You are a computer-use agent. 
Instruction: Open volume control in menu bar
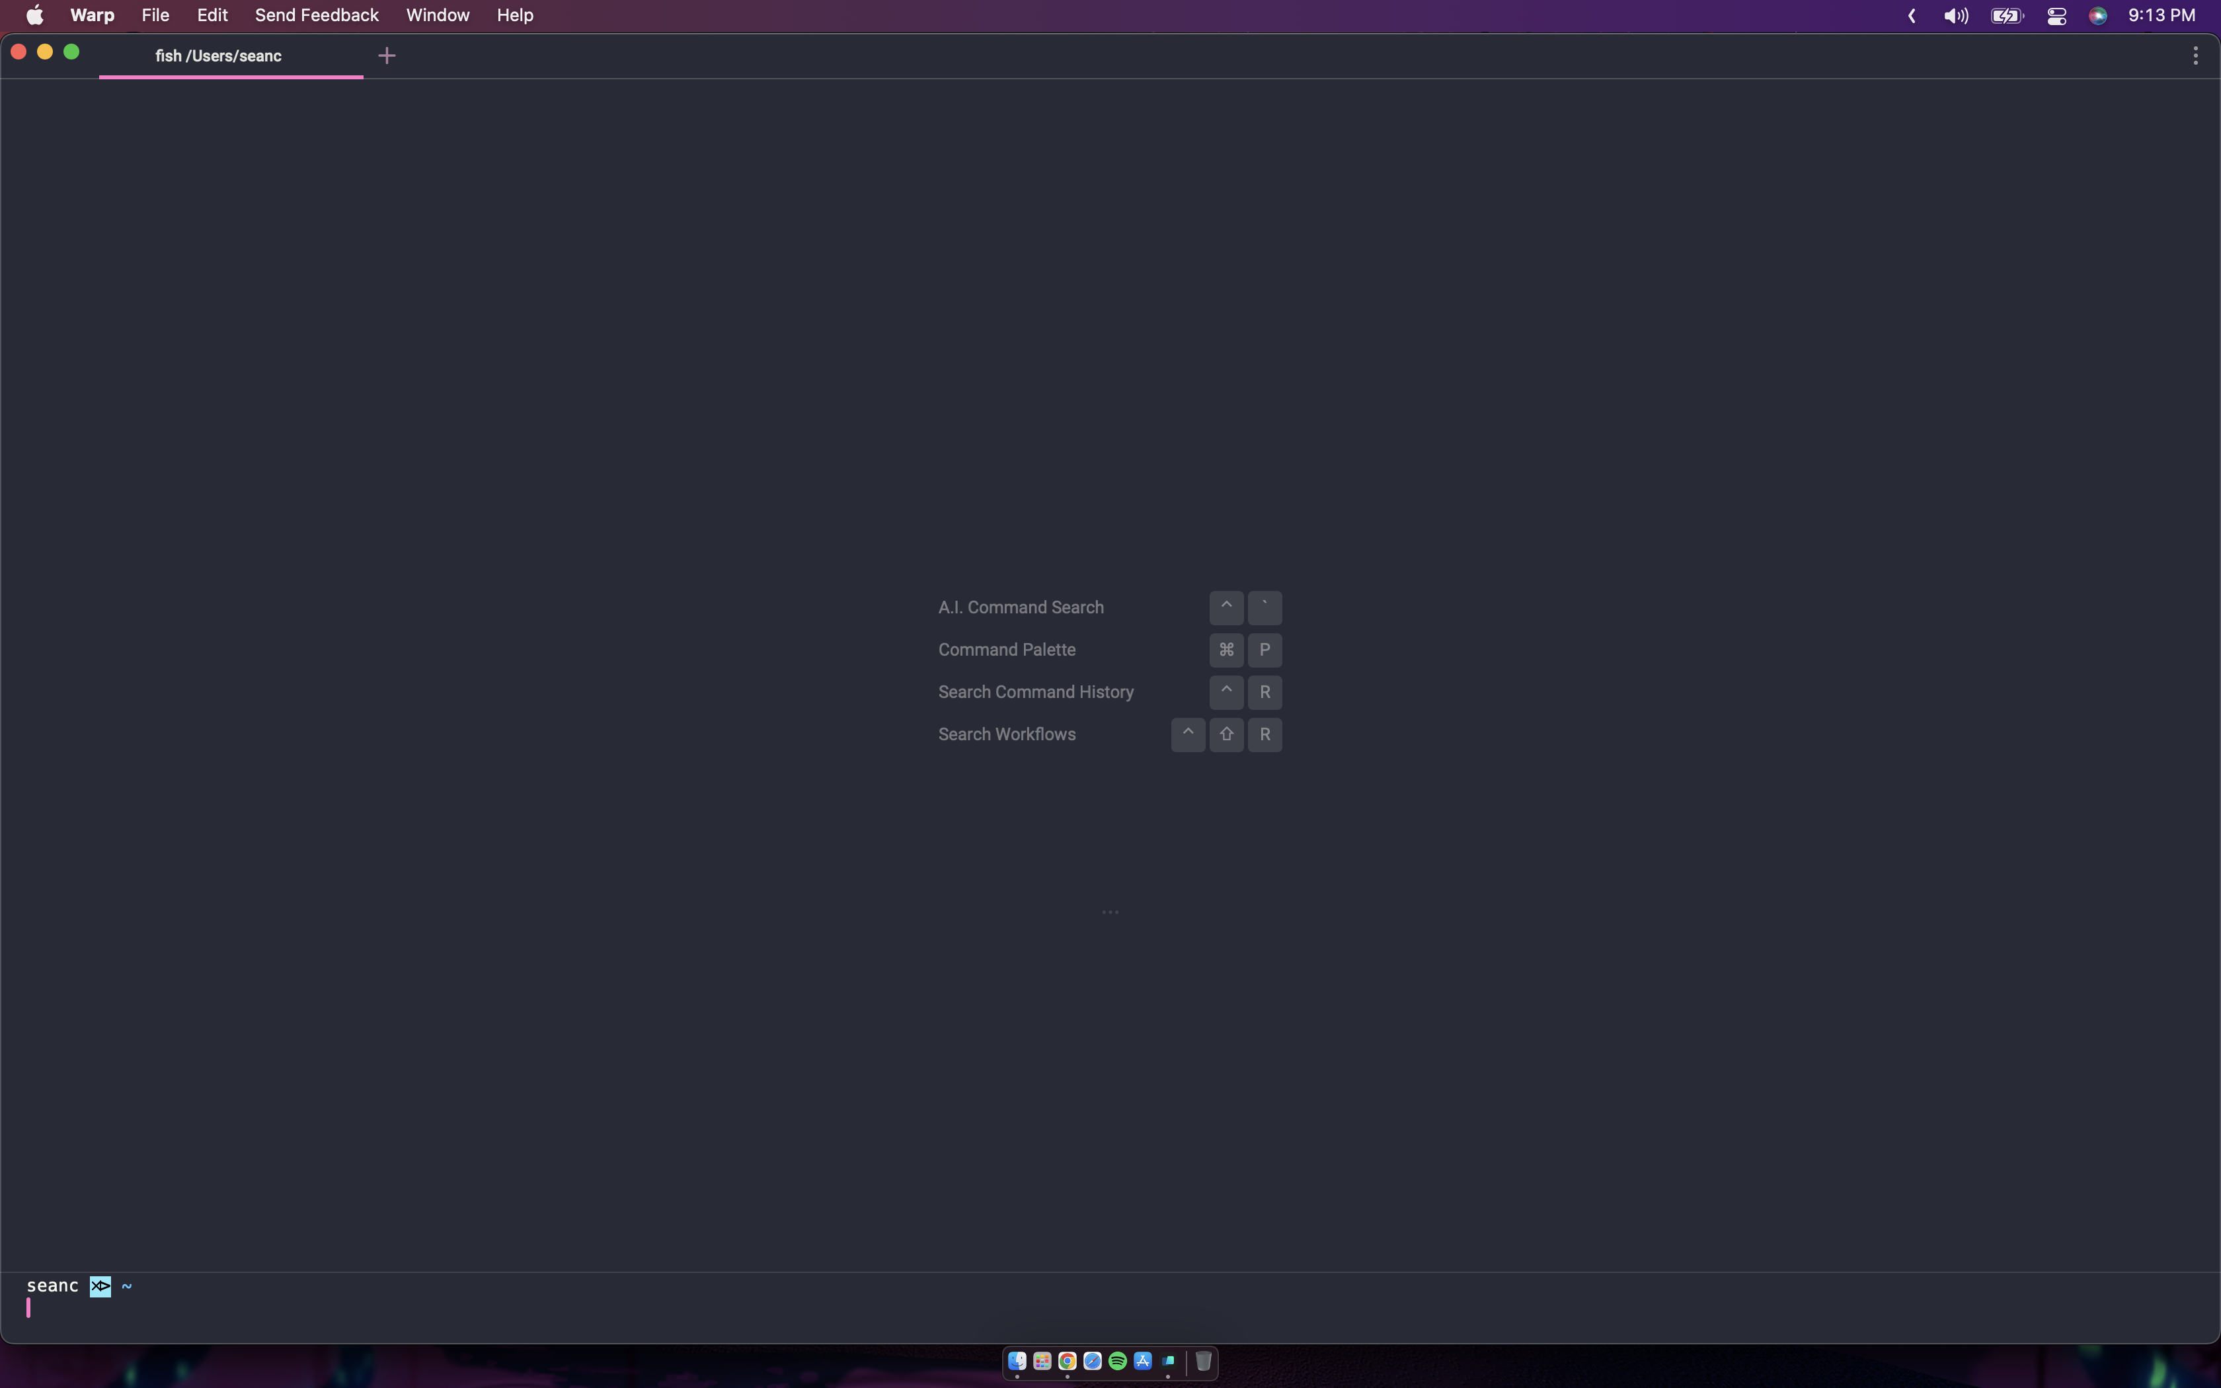[1955, 16]
